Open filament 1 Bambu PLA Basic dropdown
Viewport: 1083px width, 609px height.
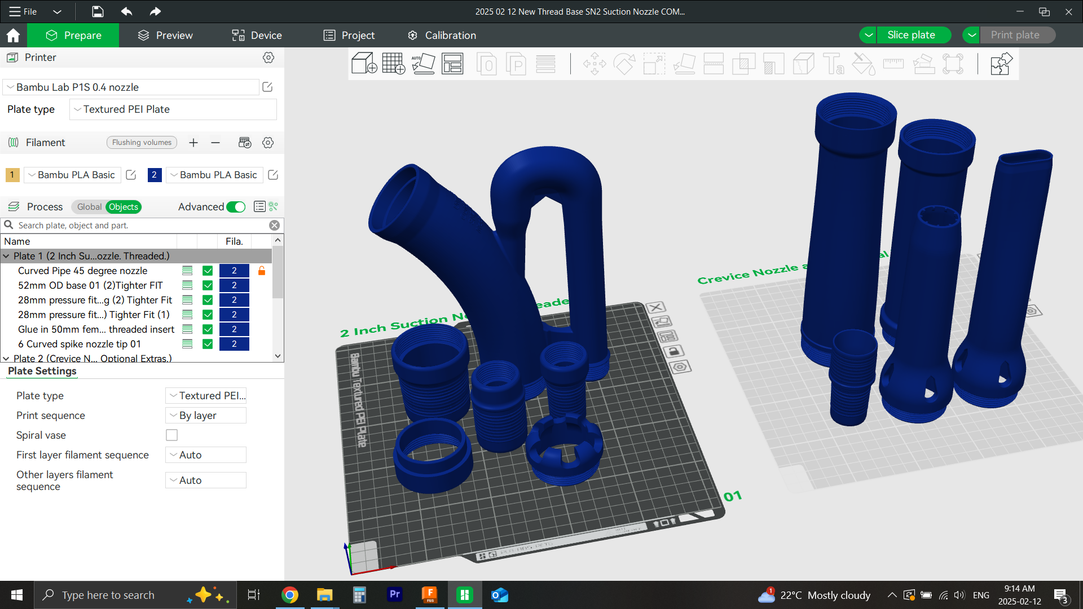tap(72, 175)
